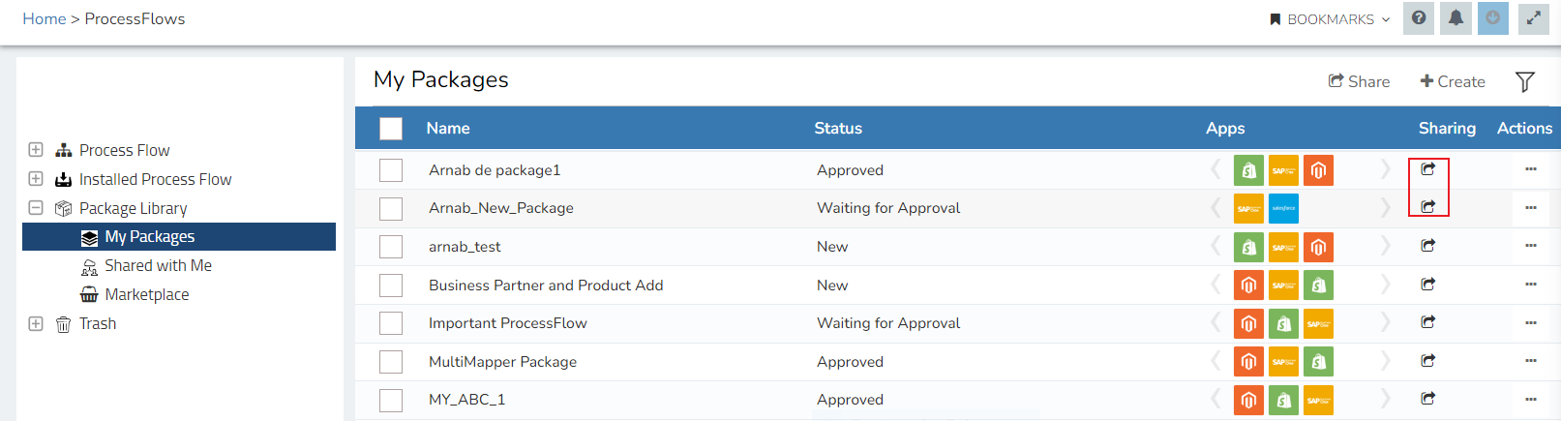Open the filter funnel icon
The image size is (1561, 421).
click(1525, 82)
